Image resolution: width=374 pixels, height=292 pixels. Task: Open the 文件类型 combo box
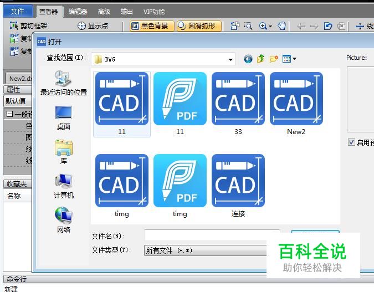pos(205,250)
